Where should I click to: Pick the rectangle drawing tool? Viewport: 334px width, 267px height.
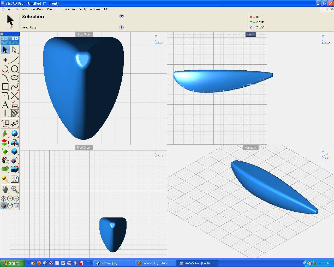tap(5, 87)
